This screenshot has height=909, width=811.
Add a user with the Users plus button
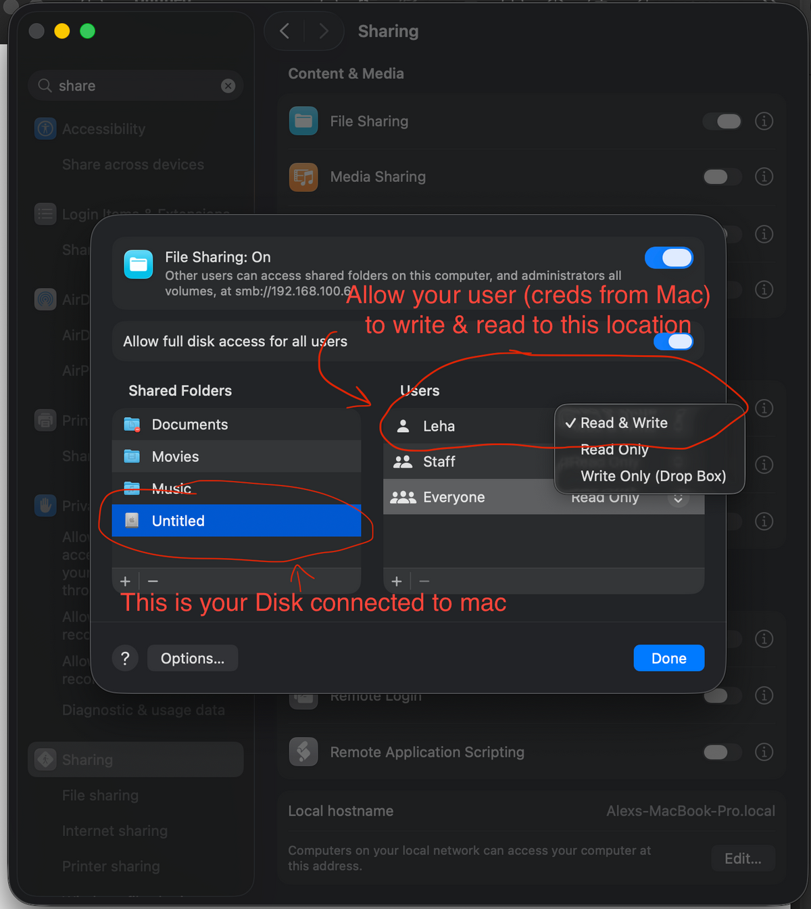point(397,581)
